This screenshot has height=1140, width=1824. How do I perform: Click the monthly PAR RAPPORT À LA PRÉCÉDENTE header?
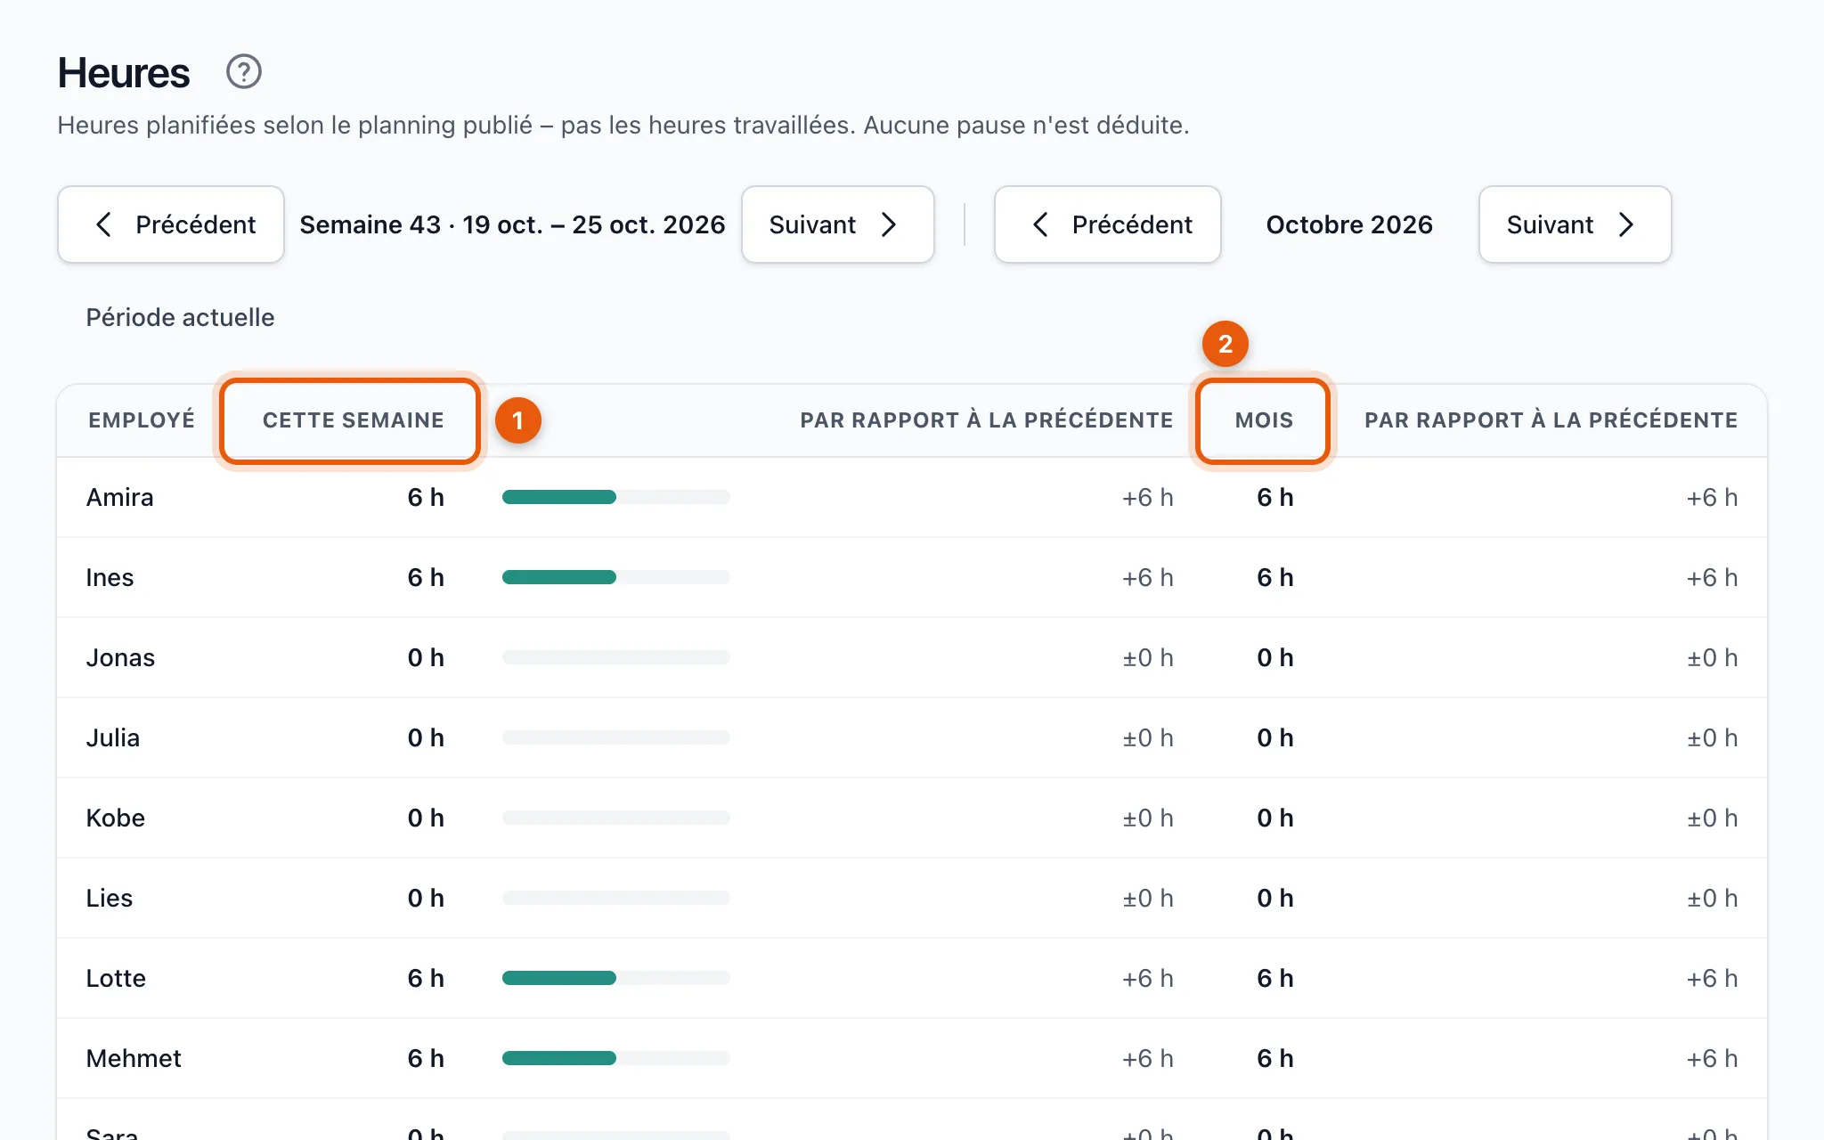tap(1551, 420)
